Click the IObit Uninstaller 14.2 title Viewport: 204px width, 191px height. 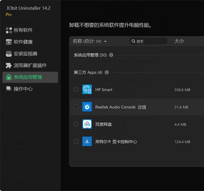28,8
